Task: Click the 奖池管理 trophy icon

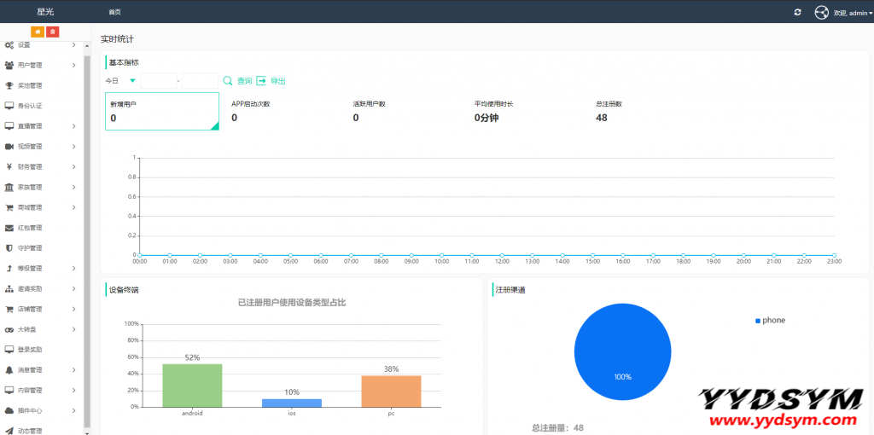Action: pos(9,85)
